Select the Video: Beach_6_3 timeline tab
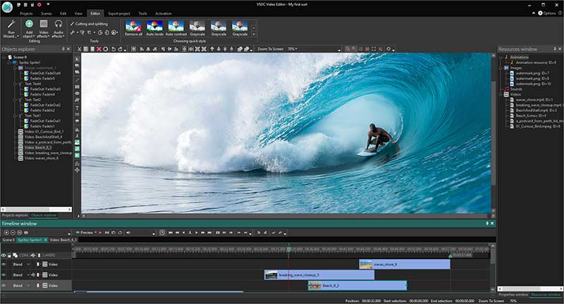 coord(63,240)
